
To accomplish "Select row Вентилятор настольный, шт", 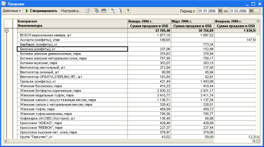I will pyautogui.click(x=72, y=67).
